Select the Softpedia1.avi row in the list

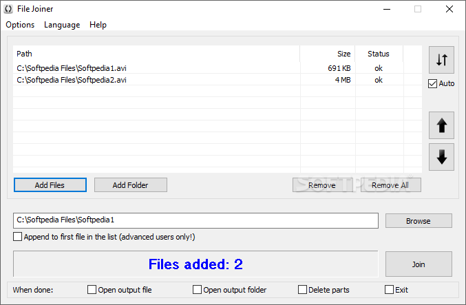point(218,68)
